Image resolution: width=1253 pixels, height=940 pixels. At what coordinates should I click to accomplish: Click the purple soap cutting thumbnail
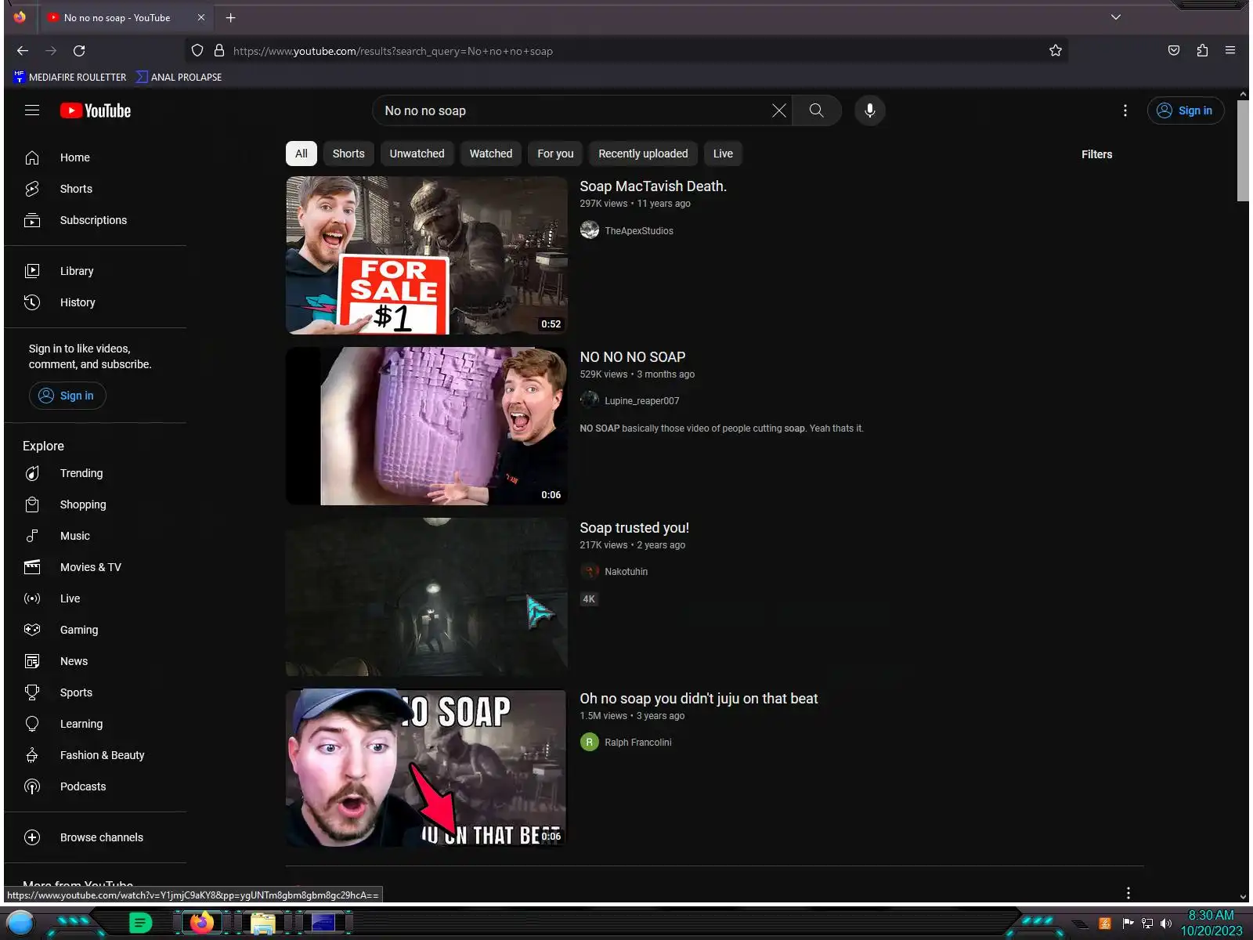click(427, 426)
